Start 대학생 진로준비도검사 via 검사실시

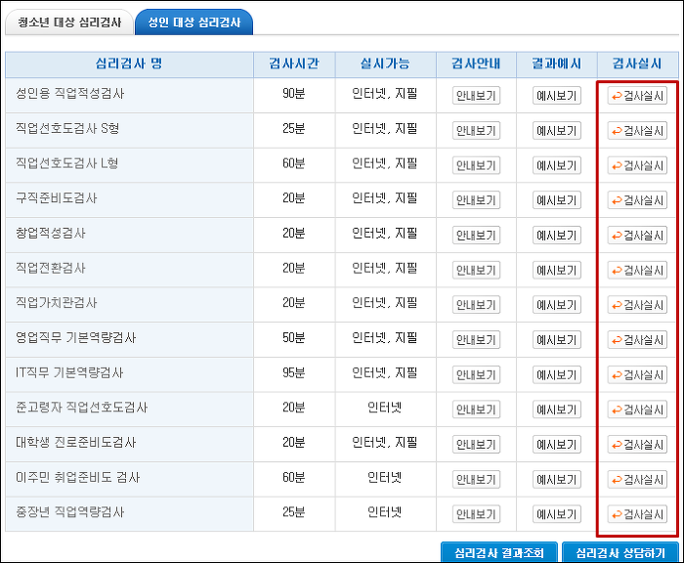(x=637, y=445)
